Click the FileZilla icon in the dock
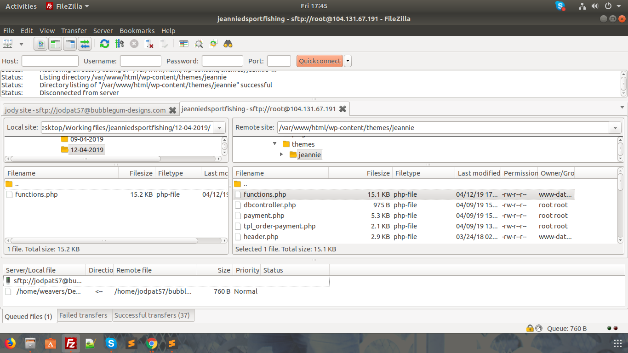 click(71, 343)
